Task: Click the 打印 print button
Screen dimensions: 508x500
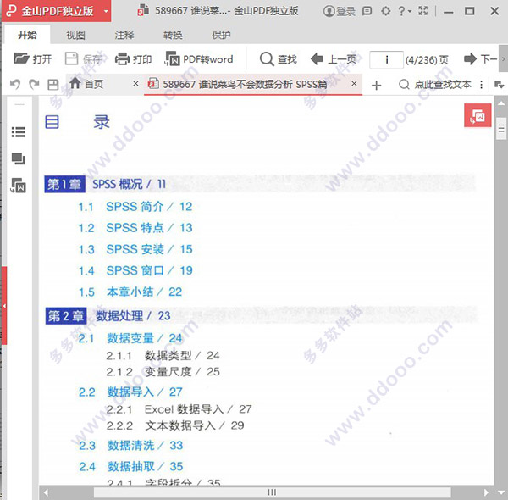Action: (133, 58)
